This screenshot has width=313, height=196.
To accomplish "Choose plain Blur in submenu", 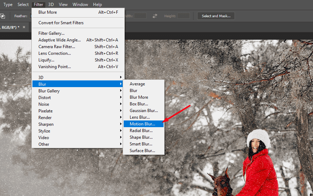I will click(x=144, y=91).
